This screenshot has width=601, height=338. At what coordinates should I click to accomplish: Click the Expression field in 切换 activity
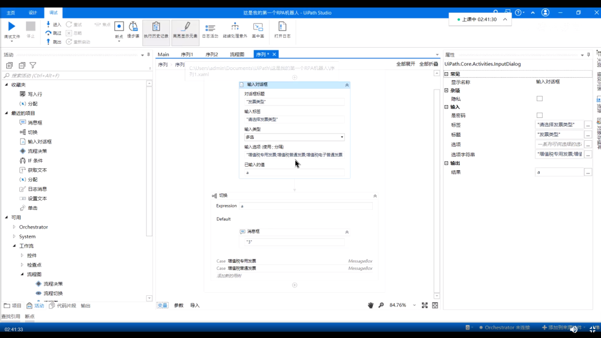click(305, 206)
